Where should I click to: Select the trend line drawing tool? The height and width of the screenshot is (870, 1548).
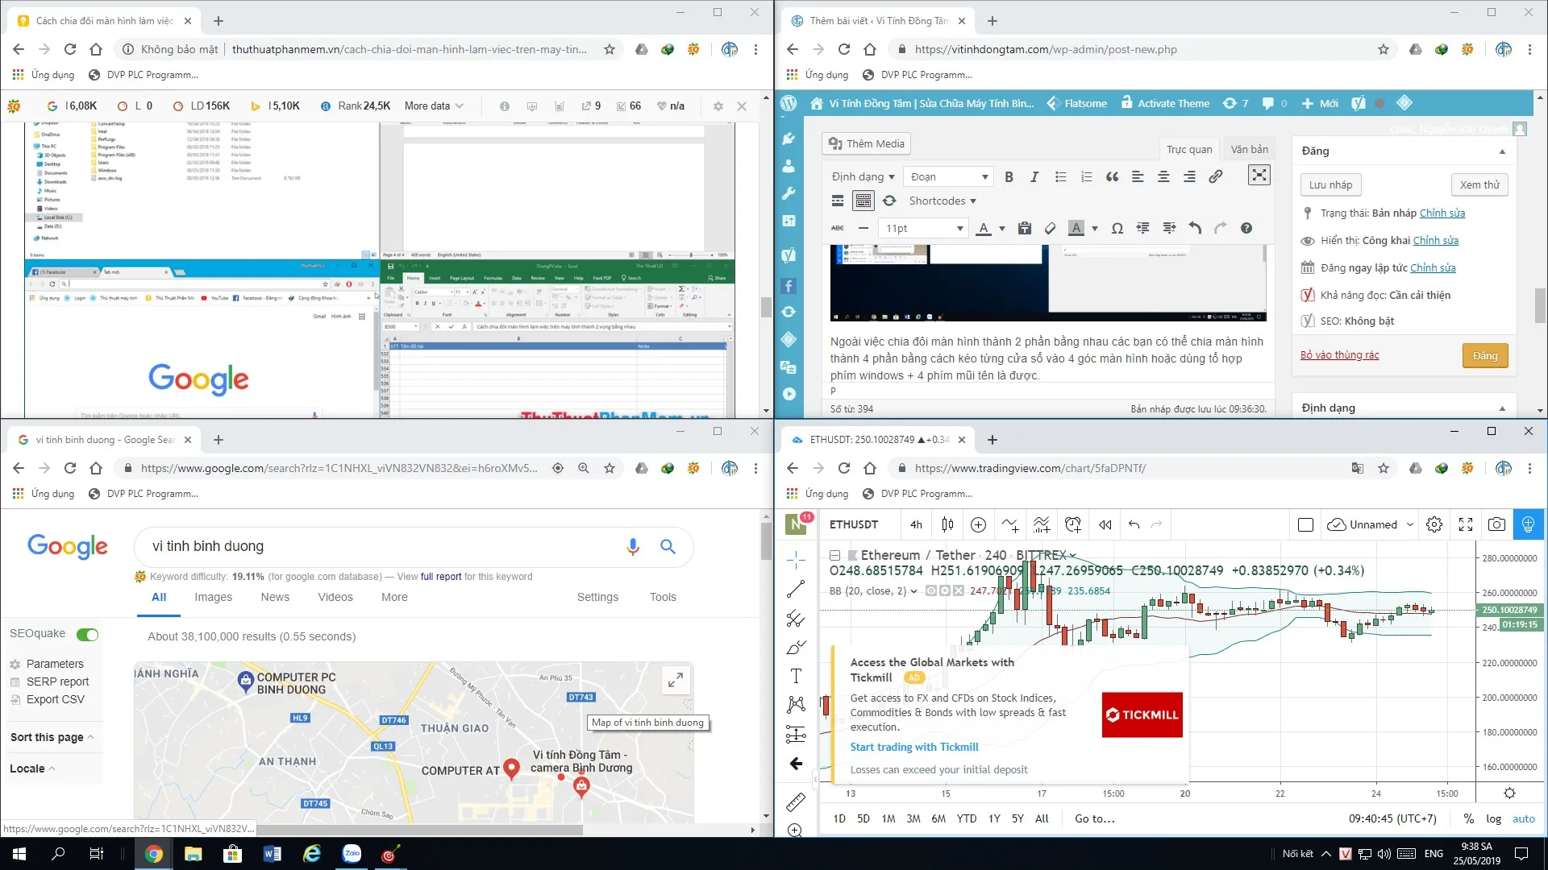796,589
